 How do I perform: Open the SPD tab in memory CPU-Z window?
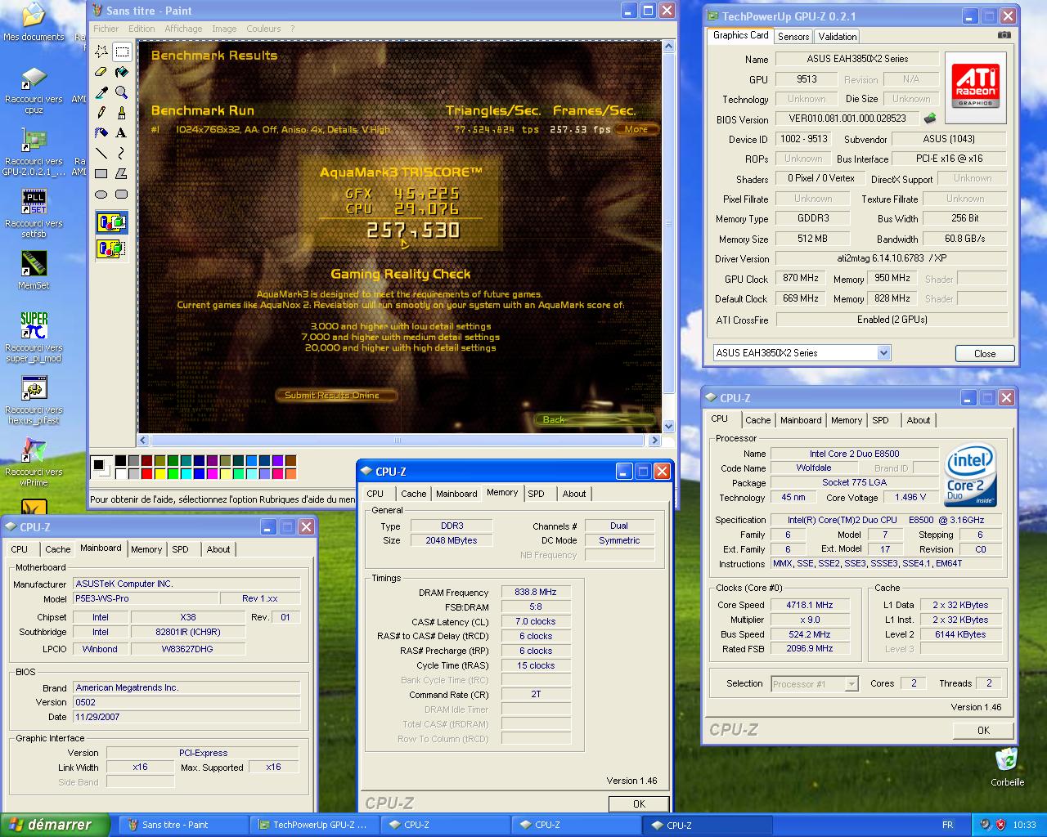point(536,494)
